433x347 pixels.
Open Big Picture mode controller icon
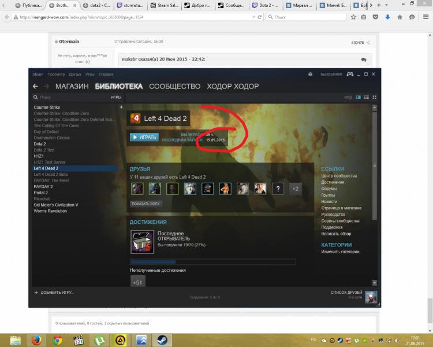pyautogui.click(x=350, y=74)
